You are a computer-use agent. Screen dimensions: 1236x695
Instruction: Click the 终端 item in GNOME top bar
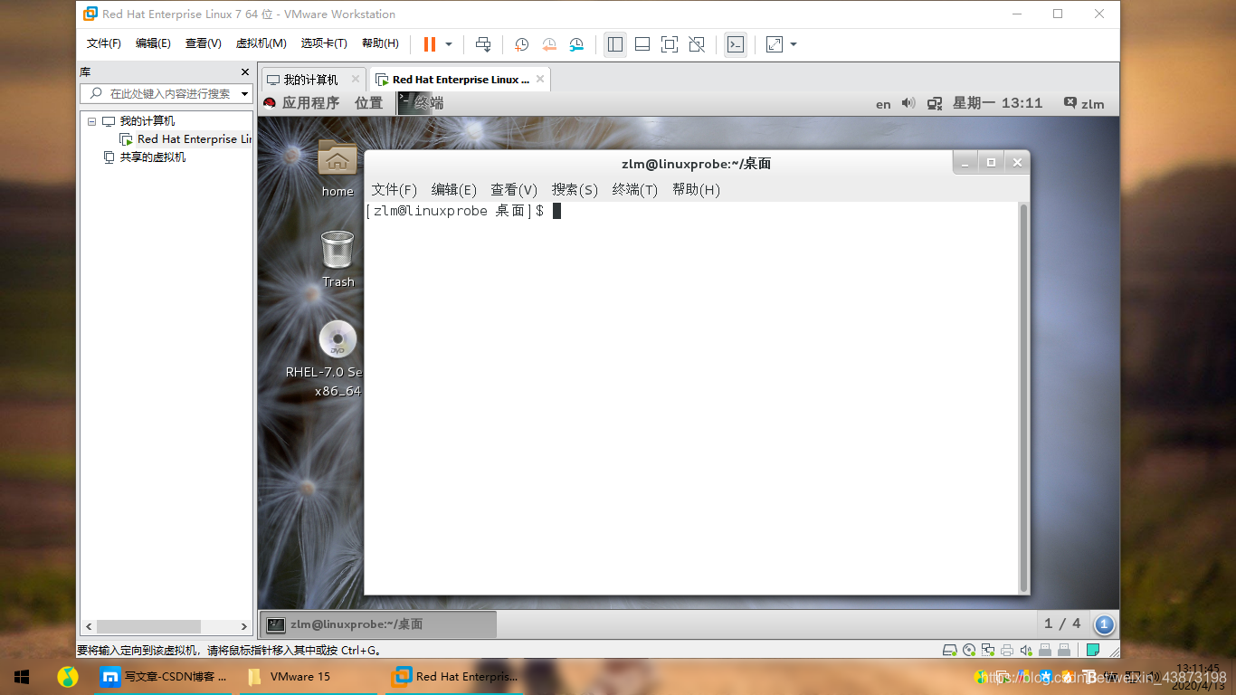coord(422,103)
